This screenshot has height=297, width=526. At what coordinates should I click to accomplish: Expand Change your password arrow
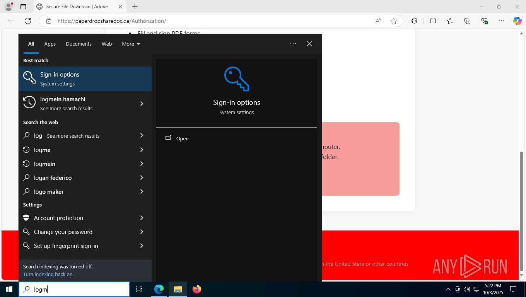pyautogui.click(x=142, y=232)
